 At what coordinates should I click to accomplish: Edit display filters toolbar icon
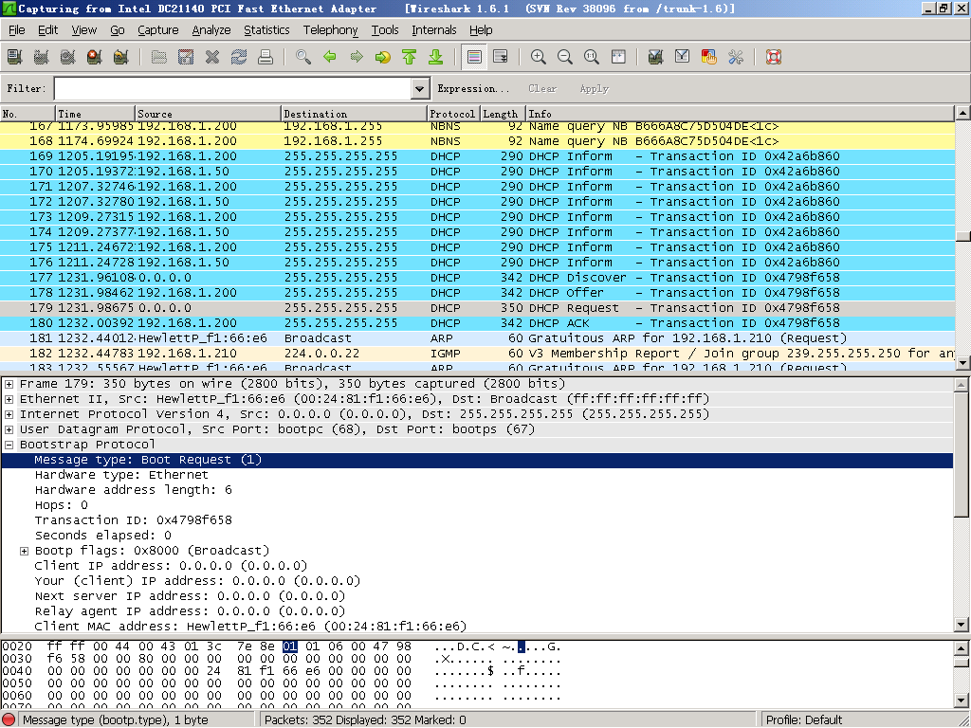pyautogui.click(x=683, y=57)
